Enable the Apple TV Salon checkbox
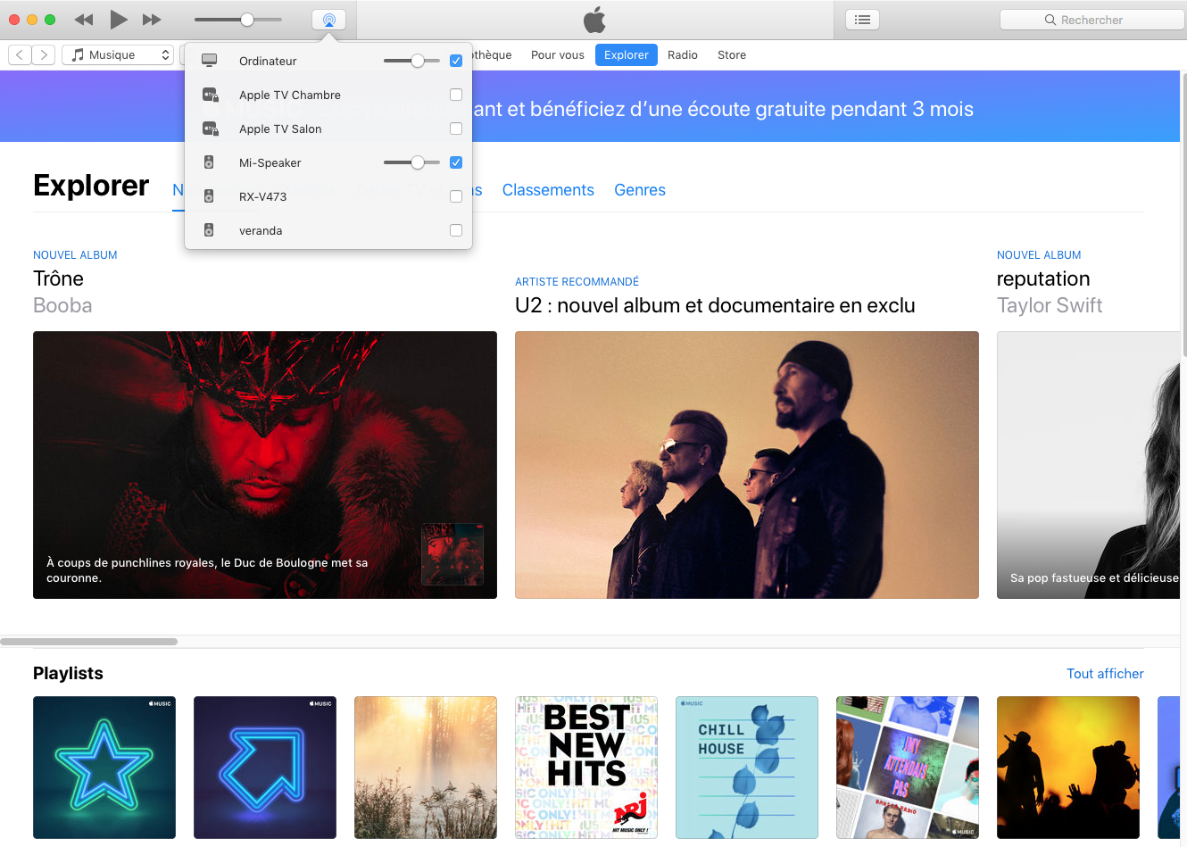Viewport: 1187px width, 847px height. [456, 129]
